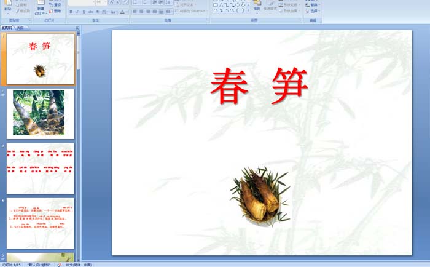The width and height of the screenshot is (430, 267).
Task: Justify the text
Action: 155,11
